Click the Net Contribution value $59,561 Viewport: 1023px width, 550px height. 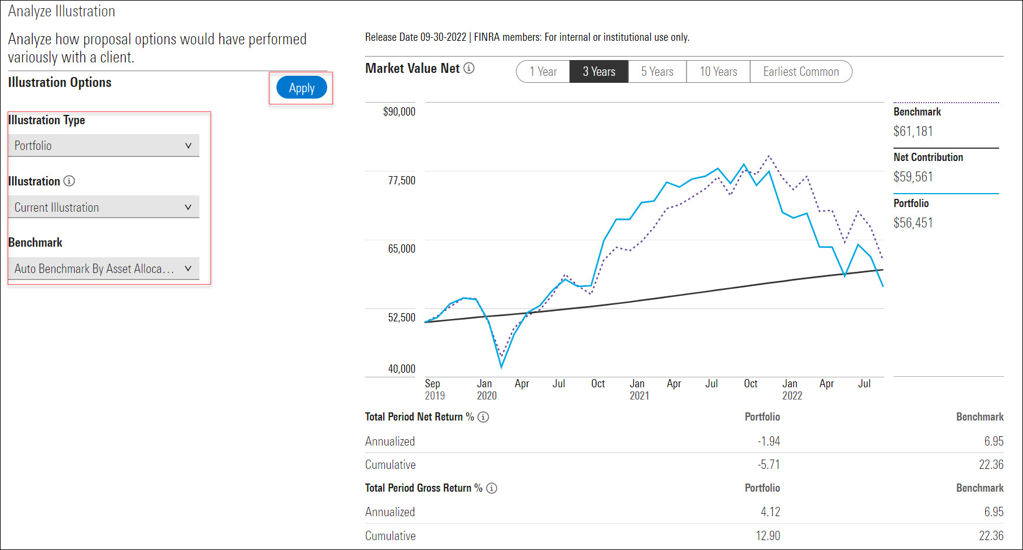[x=913, y=177]
